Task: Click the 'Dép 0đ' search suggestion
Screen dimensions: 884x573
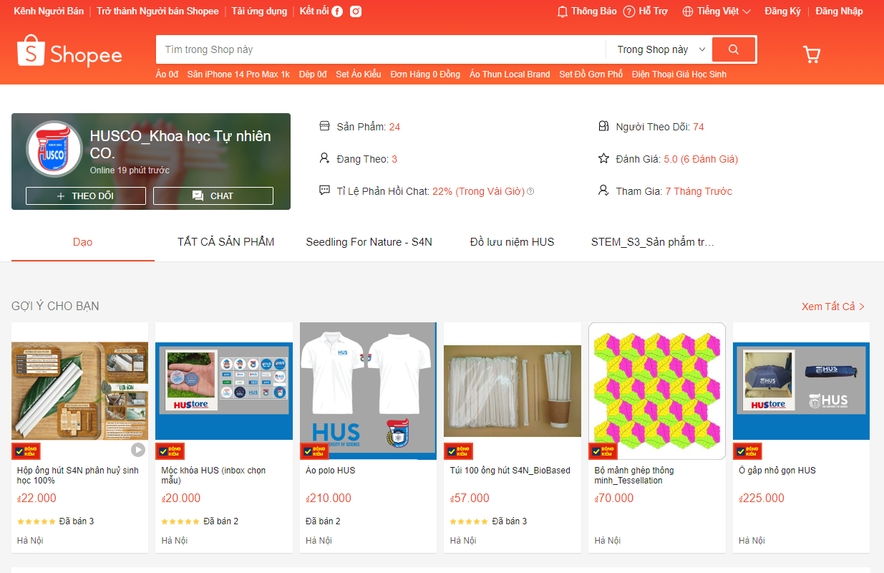Action: 313,74
